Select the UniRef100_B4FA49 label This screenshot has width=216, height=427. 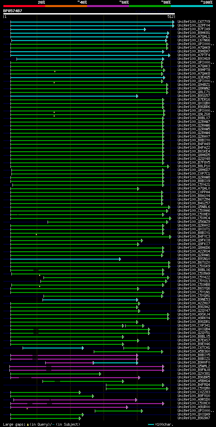pos(194,144)
